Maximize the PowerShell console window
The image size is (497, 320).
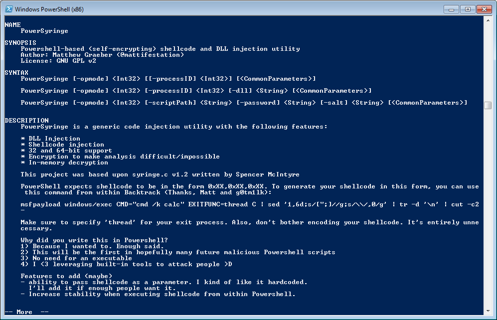(468, 9)
